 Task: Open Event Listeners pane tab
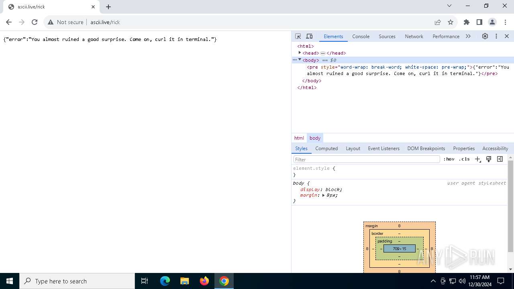(x=383, y=148)
